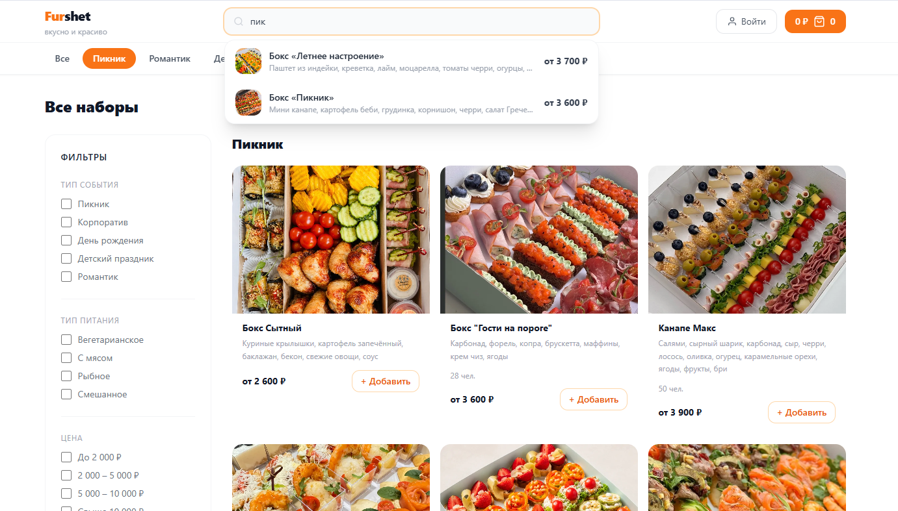Open the Романтик category tab
Viewport: 898px width, 511px height.
[170, 58]
